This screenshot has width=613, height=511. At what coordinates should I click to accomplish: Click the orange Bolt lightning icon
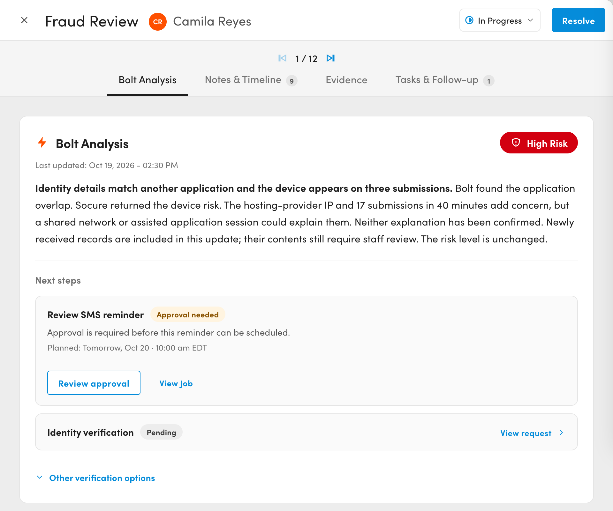click(42, 143)
